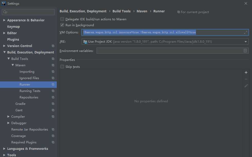Click the remove property minus icon

tap(246, 79)
